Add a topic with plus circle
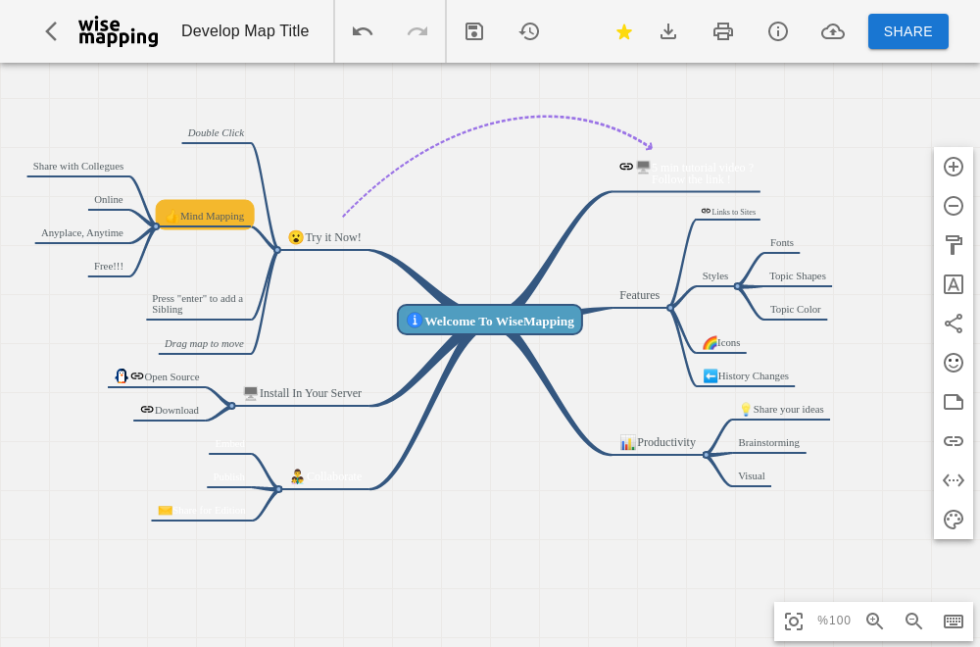 tap(954, 167)
